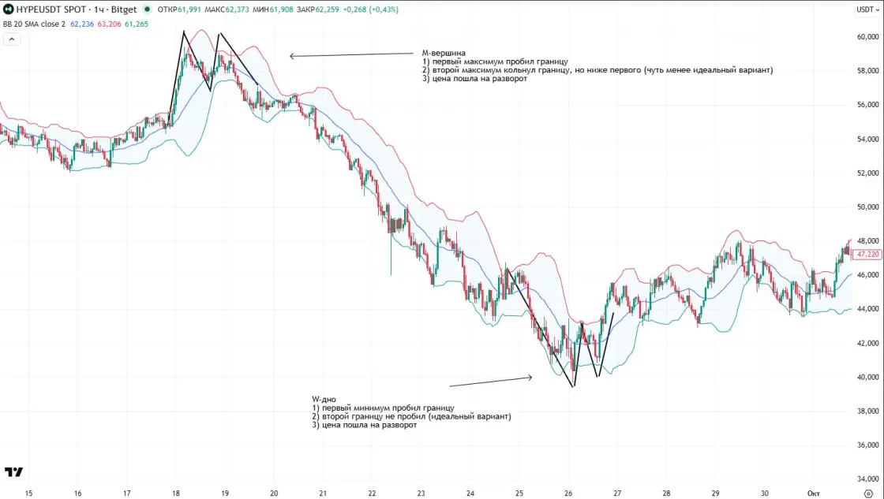Click the 40,000 price axis label
Image resolution: width=884 pixels, height=499 pixels.
pyautogui.click(x=867, y=378)
